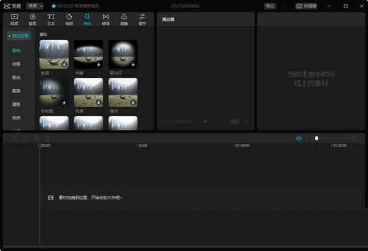
Task: Open the 调节 (Adjust) tab
Action: [142, 19]
